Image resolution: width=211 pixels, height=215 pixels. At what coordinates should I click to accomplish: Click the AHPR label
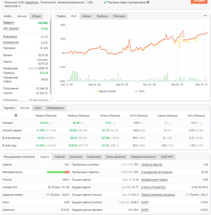(x=145, y=202)
